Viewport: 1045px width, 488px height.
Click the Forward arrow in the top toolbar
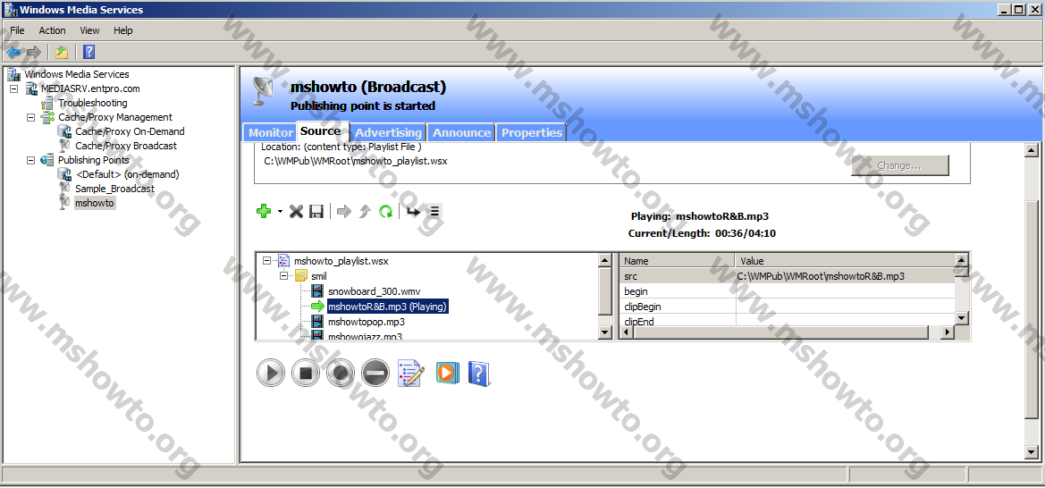[x=34, y=52]
